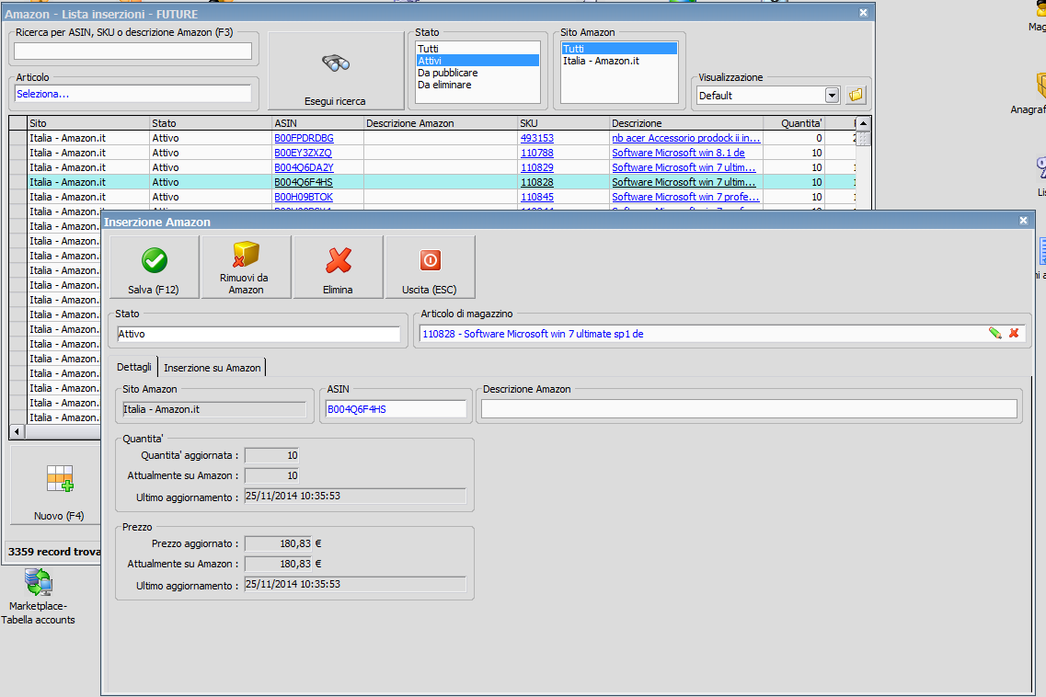Viewport: 1046px width, 697px height.
Task: Clear warehouse article with small red X
Action: (x=1014, y=334)
